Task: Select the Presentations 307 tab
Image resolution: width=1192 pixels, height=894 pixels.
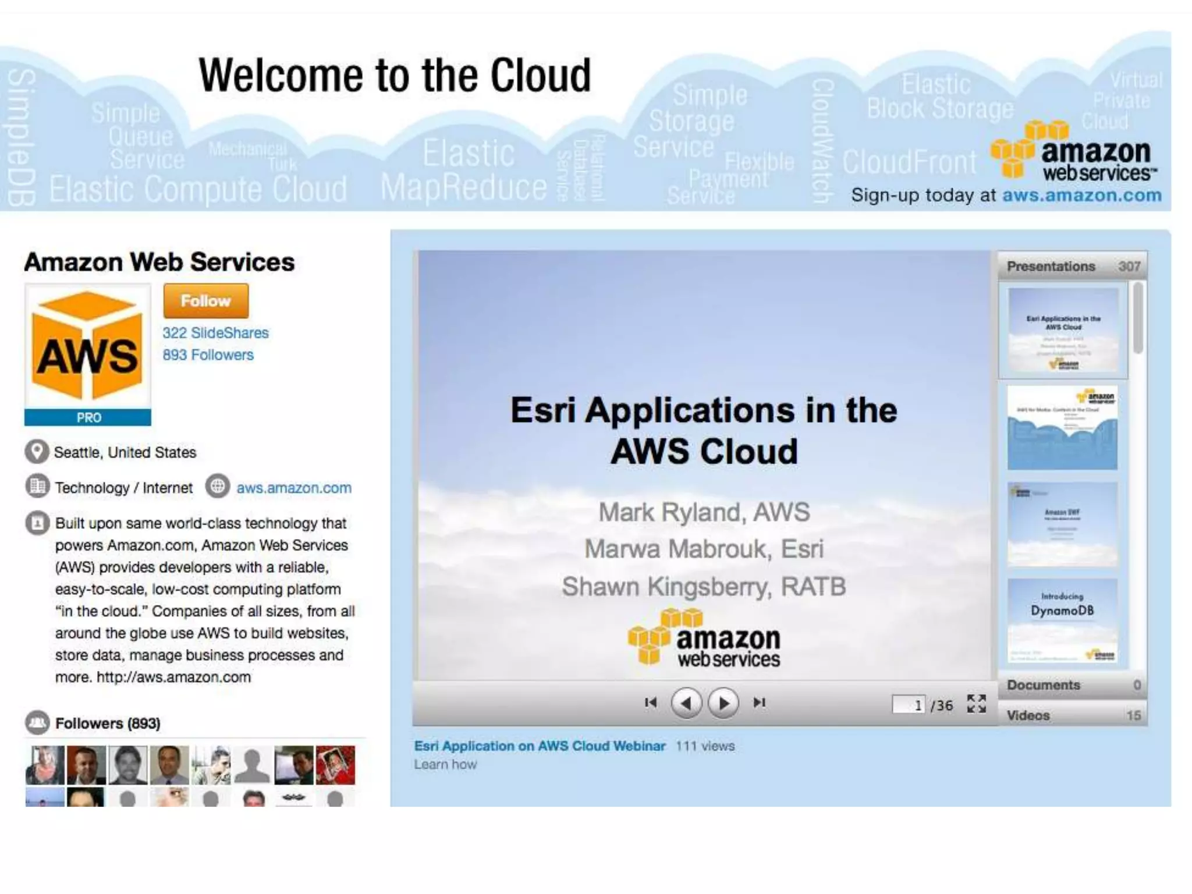Action: tap(1073, 266)
